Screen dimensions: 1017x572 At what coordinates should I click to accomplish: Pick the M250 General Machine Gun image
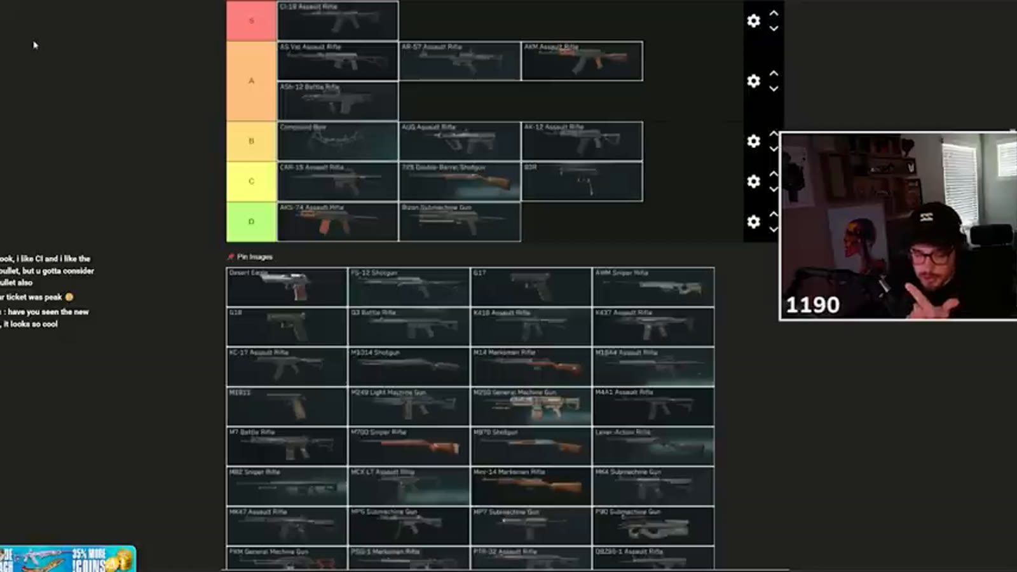click(531, 407)
